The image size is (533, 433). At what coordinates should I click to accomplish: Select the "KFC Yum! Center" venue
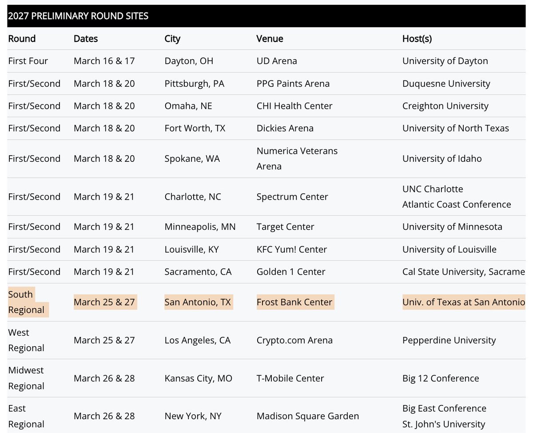coord(291,249)
